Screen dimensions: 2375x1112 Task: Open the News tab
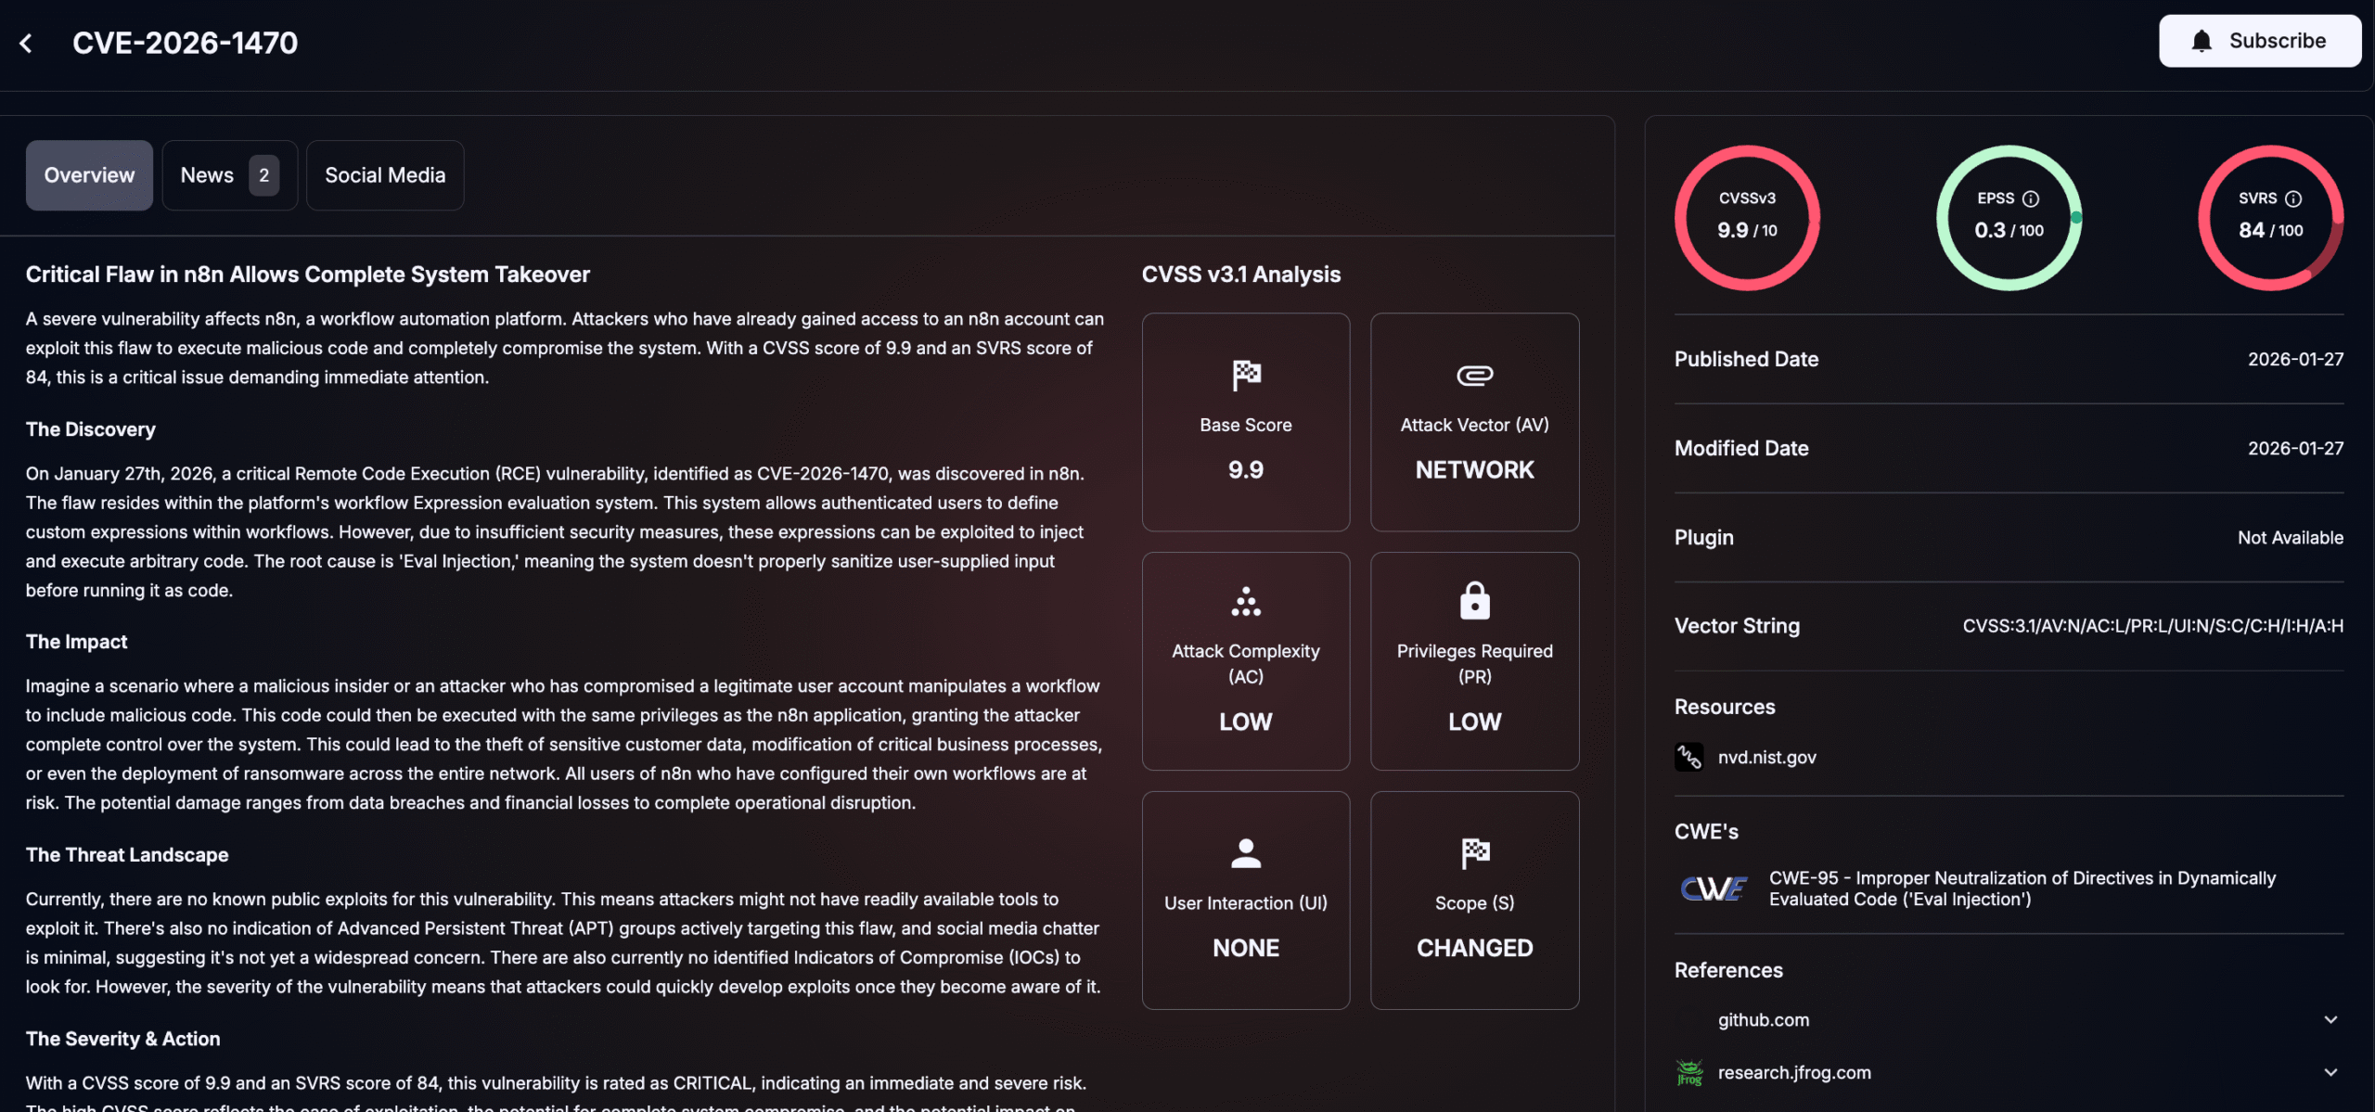tap(229, 175)
